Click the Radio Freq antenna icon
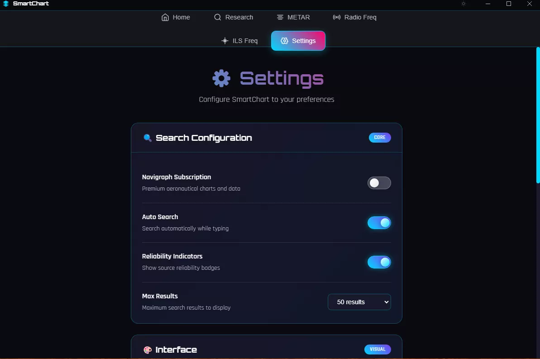Viewport: 540px width, 359px height. tap(337, 17)
